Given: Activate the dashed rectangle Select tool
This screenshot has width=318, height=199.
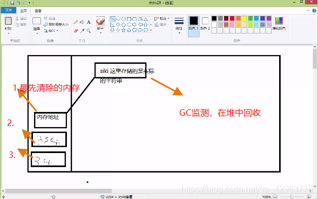Looking at the screenshot, I should click(x=37, y=21).
